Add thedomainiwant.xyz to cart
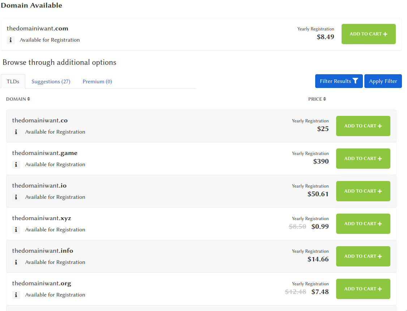The image size is (407, 311). point(363,224)
